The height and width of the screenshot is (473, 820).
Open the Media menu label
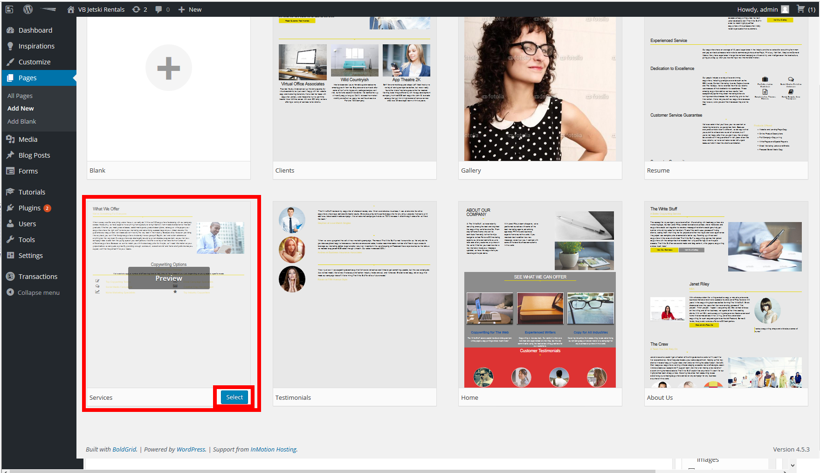pos(28,139)
